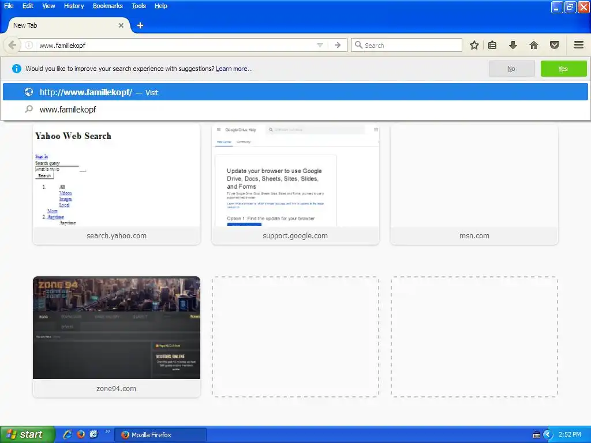Click the back arrow navigation button
This screenshot has width=591, height=443.
click(12, 45)
